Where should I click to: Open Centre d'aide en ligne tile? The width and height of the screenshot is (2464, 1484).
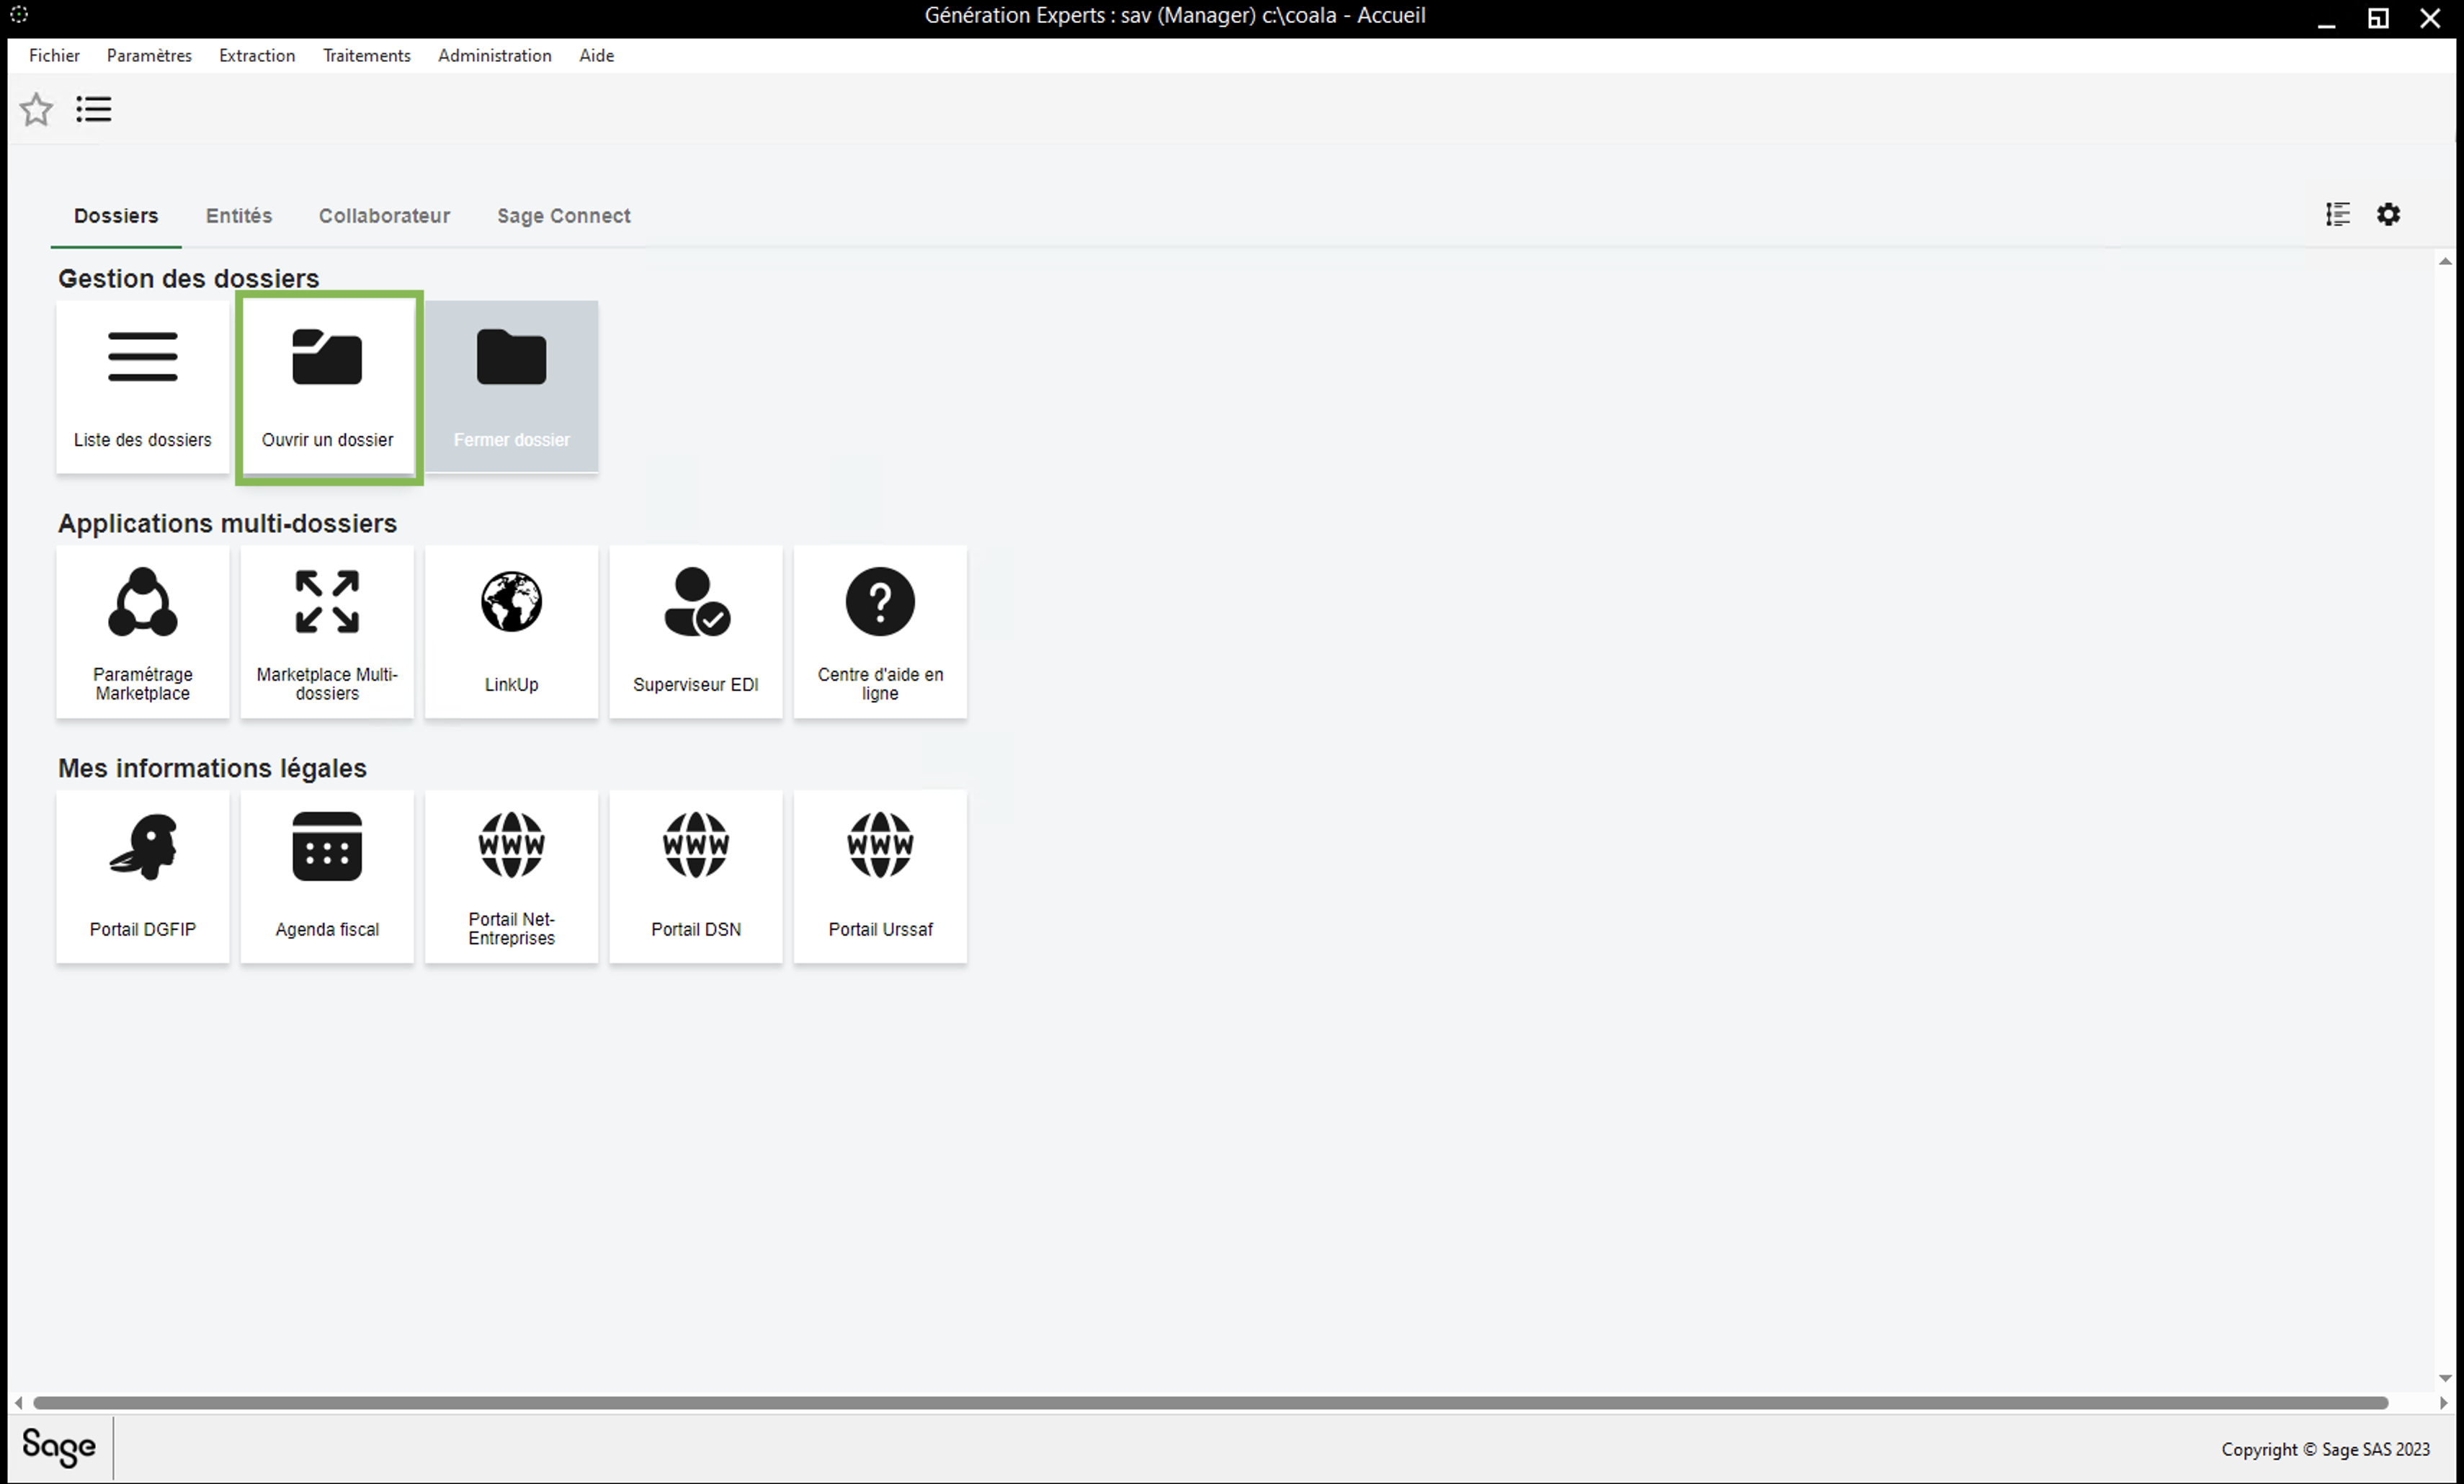879,631
